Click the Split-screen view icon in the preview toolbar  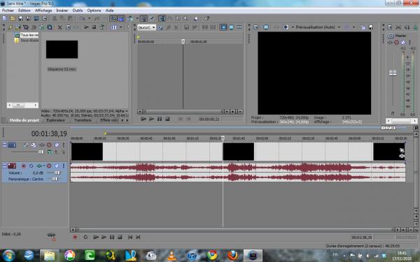(x=286, y=27)
